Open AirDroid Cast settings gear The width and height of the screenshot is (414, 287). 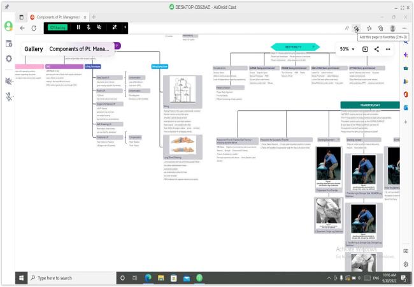point(10,58)
